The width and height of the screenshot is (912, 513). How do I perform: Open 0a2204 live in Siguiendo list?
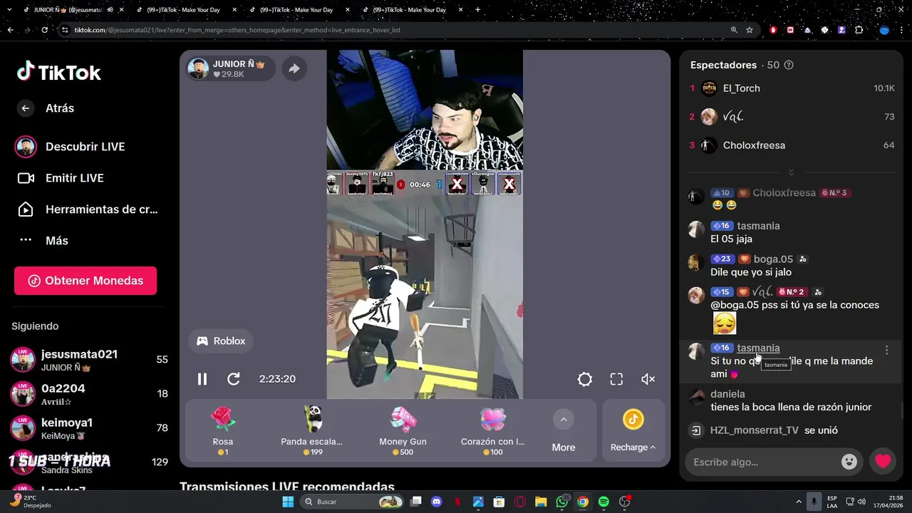point(89,393)
